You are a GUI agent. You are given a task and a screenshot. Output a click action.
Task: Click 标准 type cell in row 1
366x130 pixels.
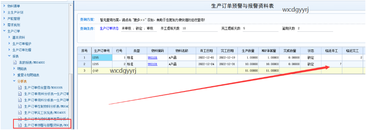pos(136,57)
